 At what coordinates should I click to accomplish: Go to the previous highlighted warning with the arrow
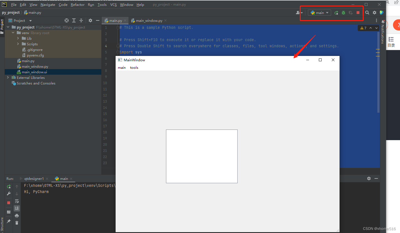[371, 28]
